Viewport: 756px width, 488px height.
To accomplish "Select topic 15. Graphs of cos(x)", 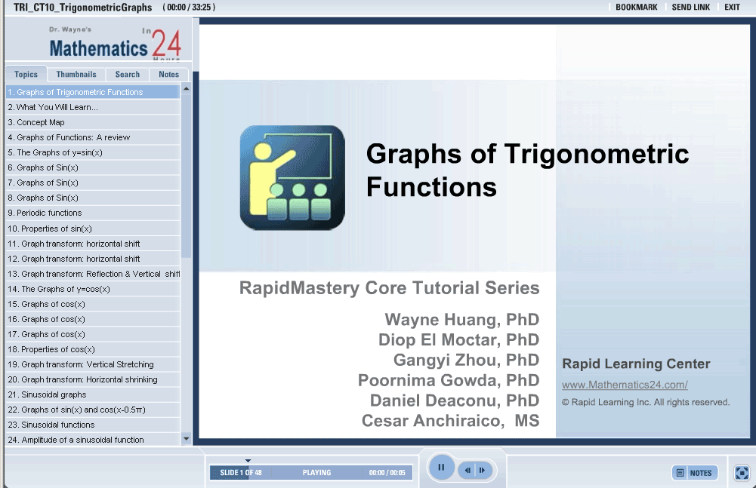I will click(x=93, y=304).
